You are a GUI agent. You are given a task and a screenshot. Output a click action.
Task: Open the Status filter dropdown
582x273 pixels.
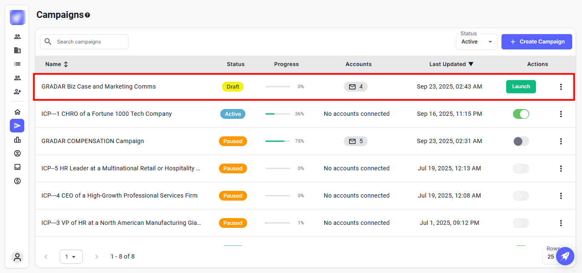[476, 42]
